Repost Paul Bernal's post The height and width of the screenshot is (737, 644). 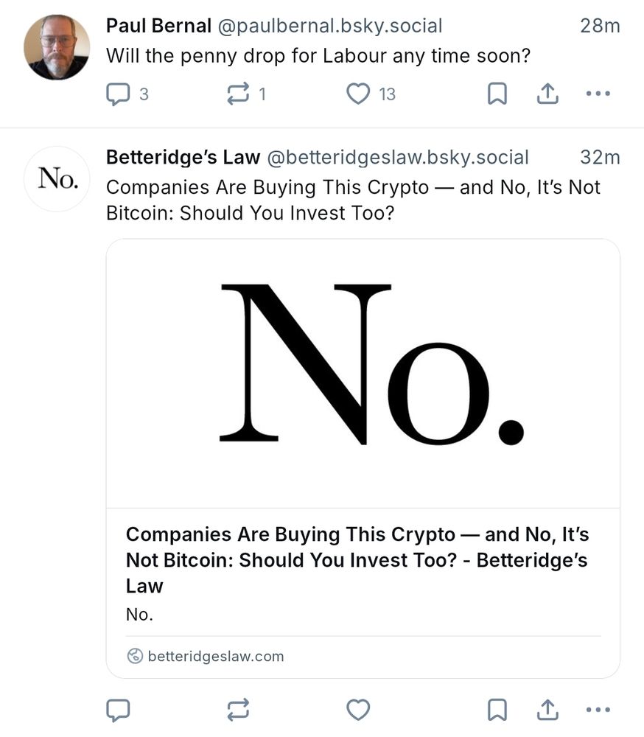pyautogui.click(x=239, y=94)
